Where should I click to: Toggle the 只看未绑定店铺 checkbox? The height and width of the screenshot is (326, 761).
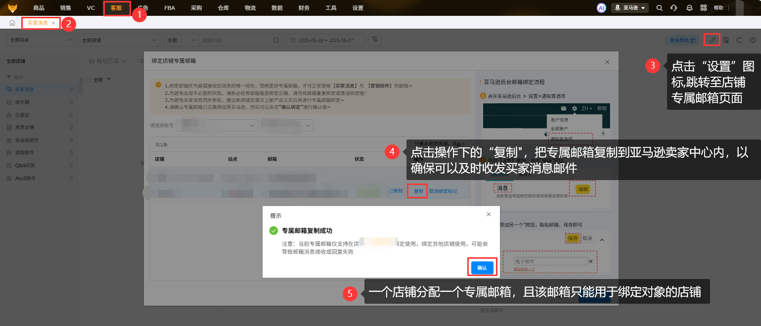(x=408, y=144)
